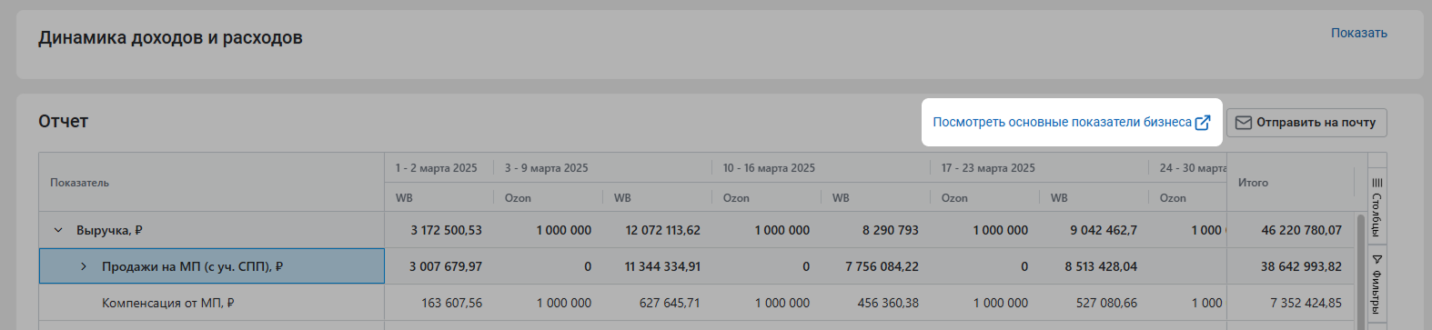The height and width of the screenshot is (330, 1432).
Task: Open the Фильтры filter funnel icon
Action: point(1377,283)
